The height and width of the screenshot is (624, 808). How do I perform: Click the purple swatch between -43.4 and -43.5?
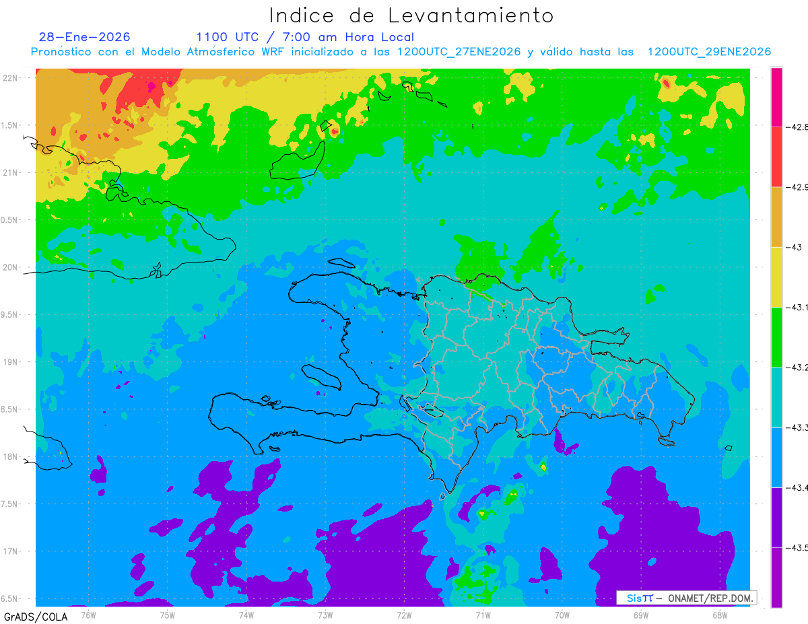tap(776, 517)
